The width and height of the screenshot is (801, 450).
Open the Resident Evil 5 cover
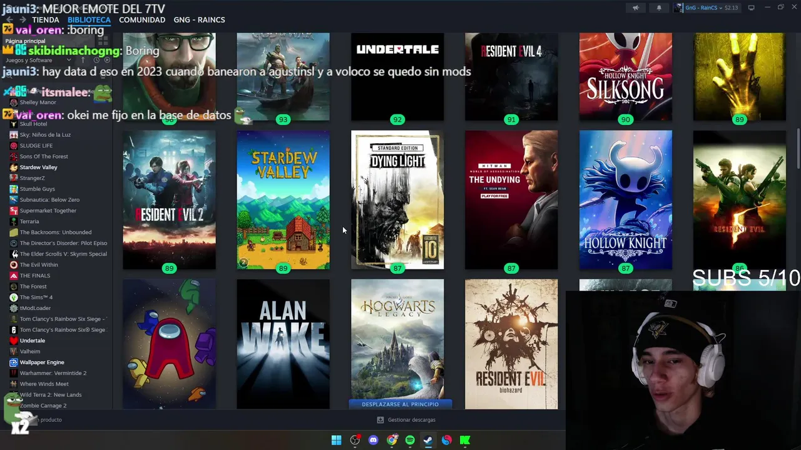point(740,200)
